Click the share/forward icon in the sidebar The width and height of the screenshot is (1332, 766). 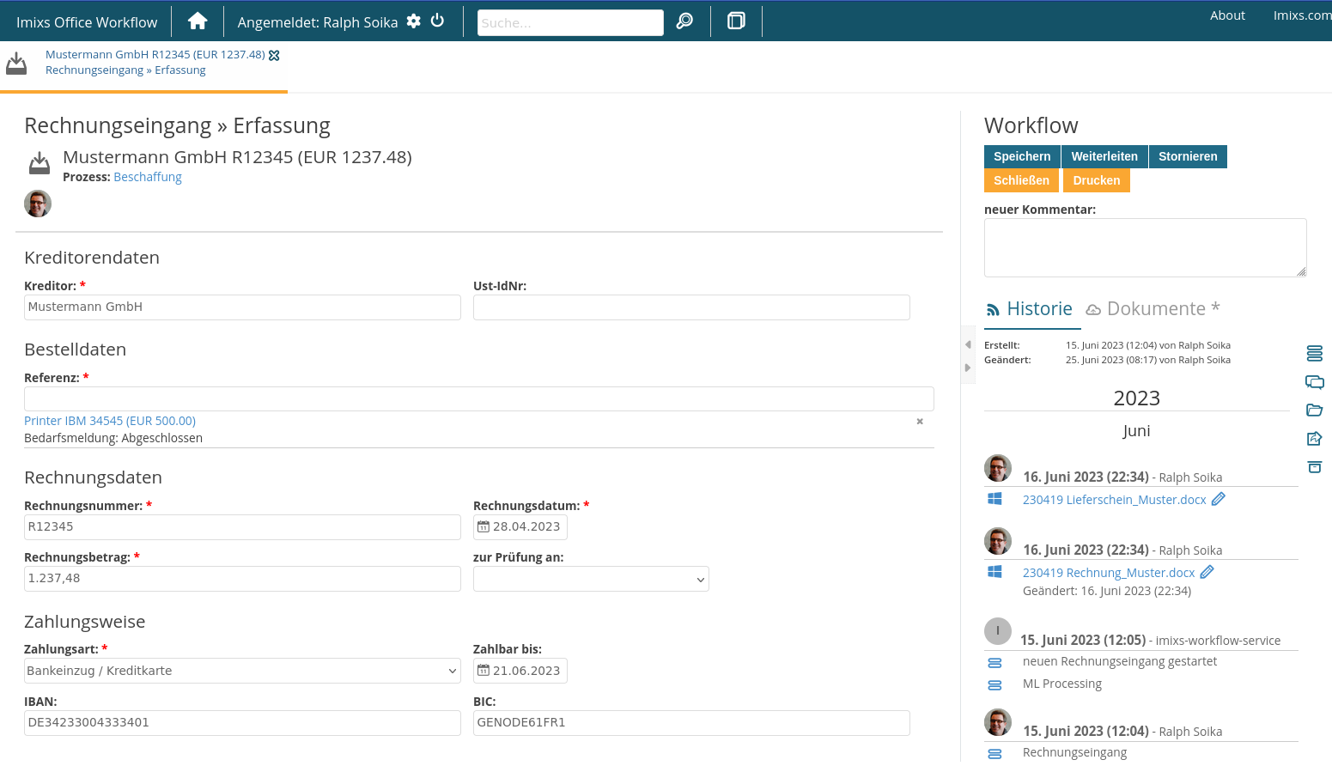click(1314, 439)
